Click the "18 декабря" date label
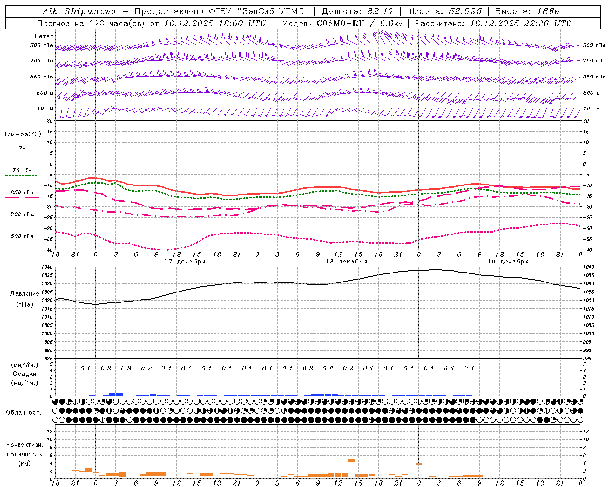Screen dimensions: 608x487 pos(346,262)
